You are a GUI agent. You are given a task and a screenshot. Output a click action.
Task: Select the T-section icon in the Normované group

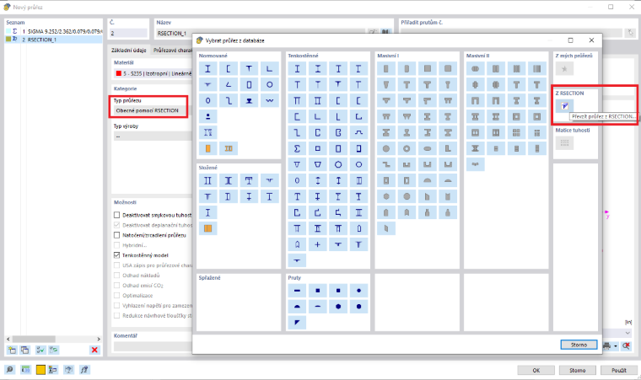tap(249, 68)
